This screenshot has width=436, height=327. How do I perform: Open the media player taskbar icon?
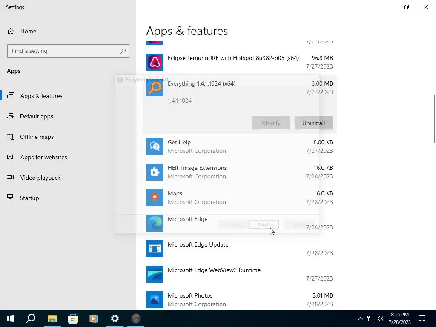pyautogui.click(x=94, y=318)
